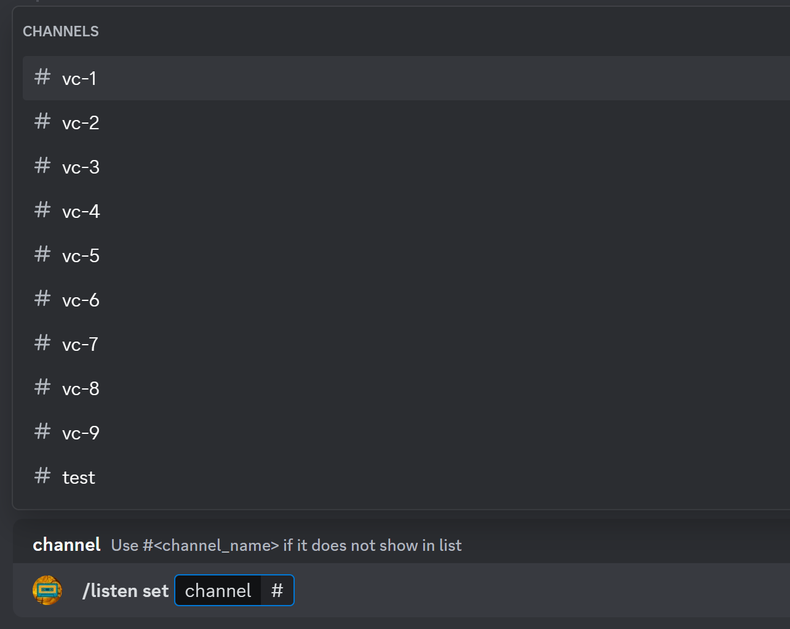Select the vc-6 channel entry
The width and height of the screenshot is (790, 629).
click(81, 300)
